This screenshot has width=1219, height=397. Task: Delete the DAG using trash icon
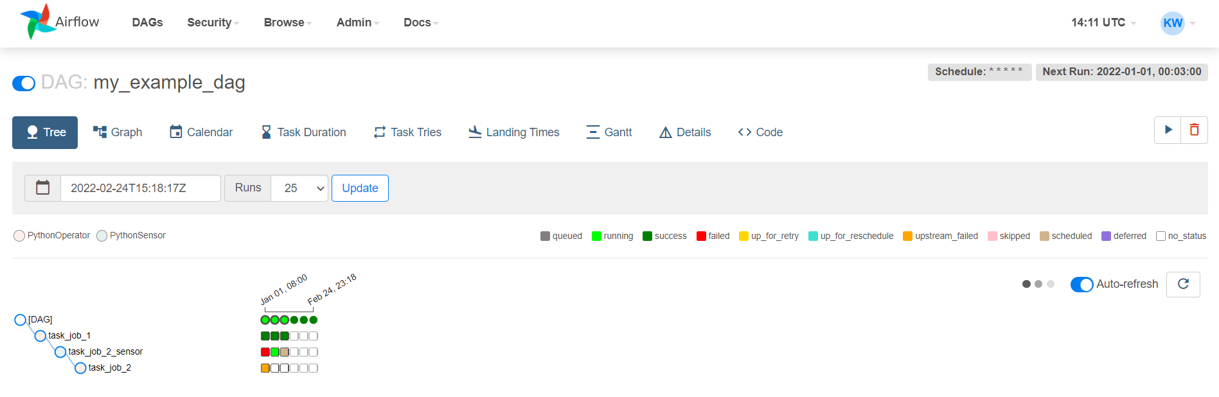click(x=1194, y=130)
